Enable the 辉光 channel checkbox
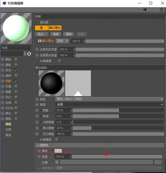The width and height of the screenshot is (166, 173). 16,113
